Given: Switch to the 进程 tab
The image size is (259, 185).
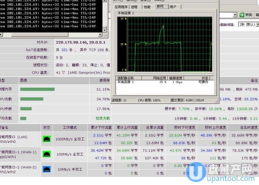Looking at the screenshot, I should 134,7.
